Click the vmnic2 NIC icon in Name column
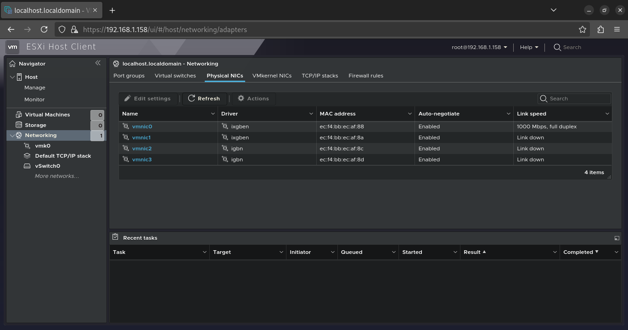The height and width of the screenshot is (330, 628). [126, 148]
